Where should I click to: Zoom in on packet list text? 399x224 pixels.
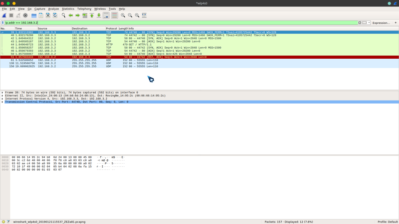click(x=123, y=15)
